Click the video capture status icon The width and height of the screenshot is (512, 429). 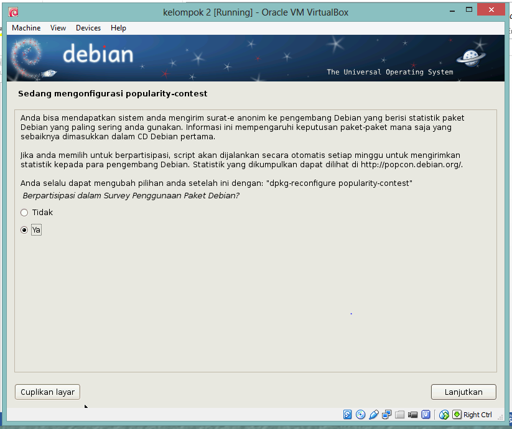point(413,415)
